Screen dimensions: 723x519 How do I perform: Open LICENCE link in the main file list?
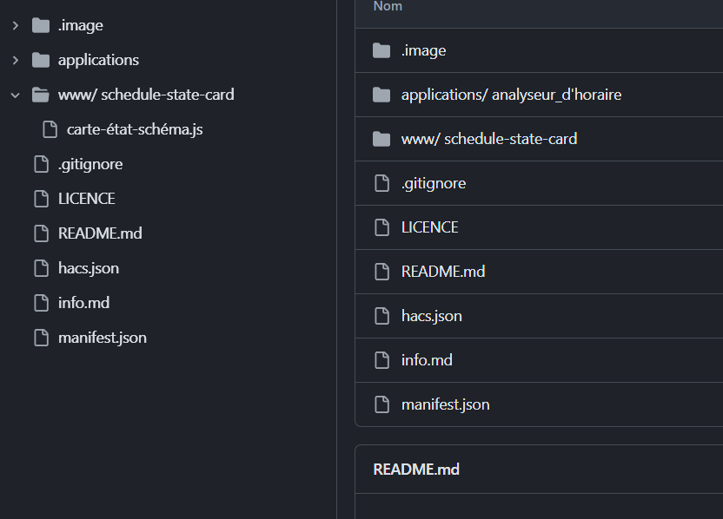(x=429, y=227)
